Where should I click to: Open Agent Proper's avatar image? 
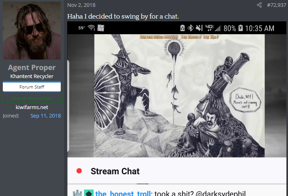pos(32,31)
